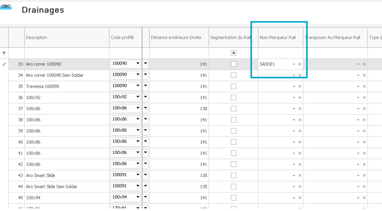The width and height of the screenshot is (382, 211).
Task: Check Segmentation du Rail for row 40
Action: (x=234, y=142)
